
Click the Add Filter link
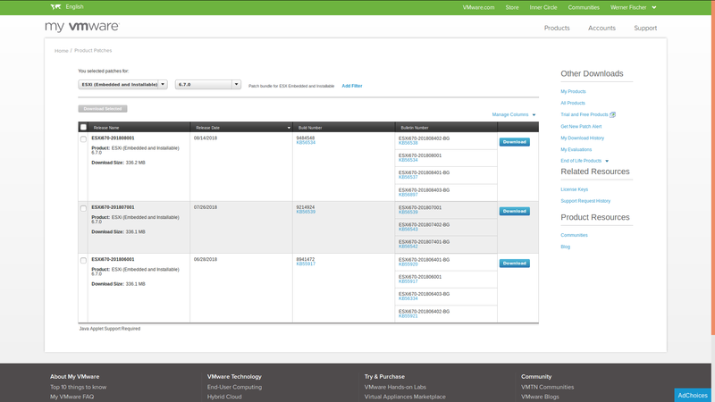pyautogui.click(x=352, y=86)
